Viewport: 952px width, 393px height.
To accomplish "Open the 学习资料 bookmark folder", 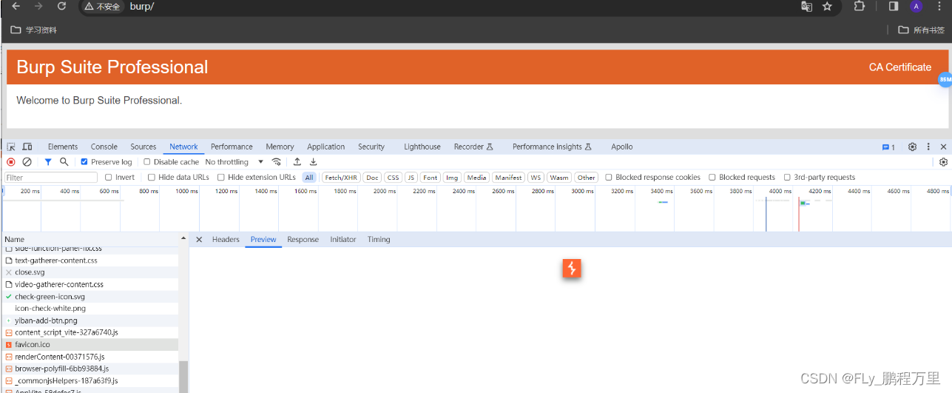I will click(x=34, y=30).
